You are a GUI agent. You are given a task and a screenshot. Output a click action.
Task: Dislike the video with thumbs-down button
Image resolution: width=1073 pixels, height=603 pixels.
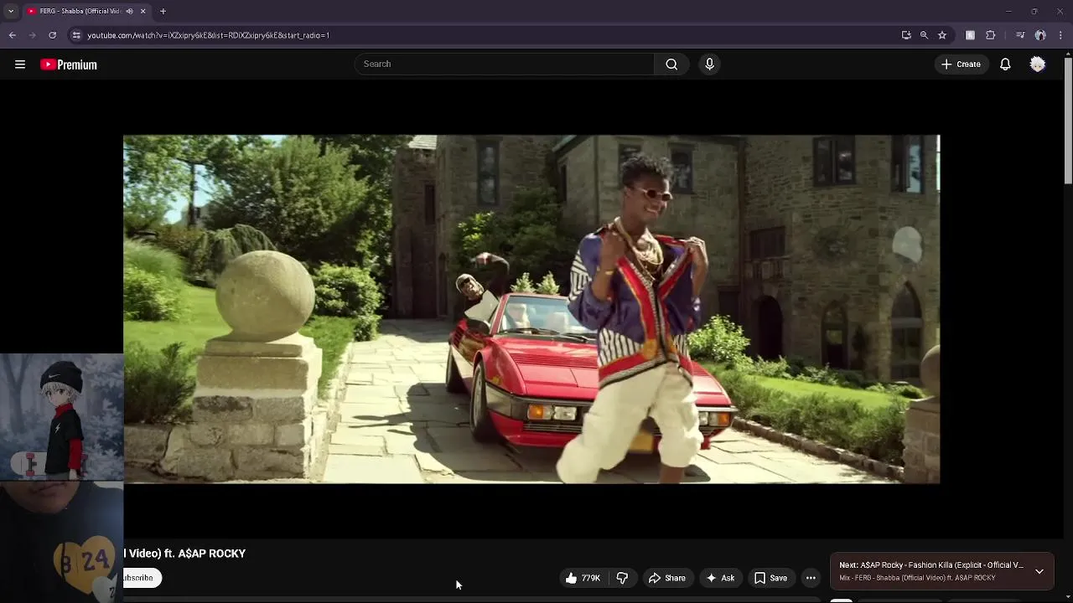pyautogui.click(x=622, y=578)
